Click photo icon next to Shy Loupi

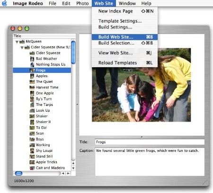pyautogui.click(x=32, y=150)
